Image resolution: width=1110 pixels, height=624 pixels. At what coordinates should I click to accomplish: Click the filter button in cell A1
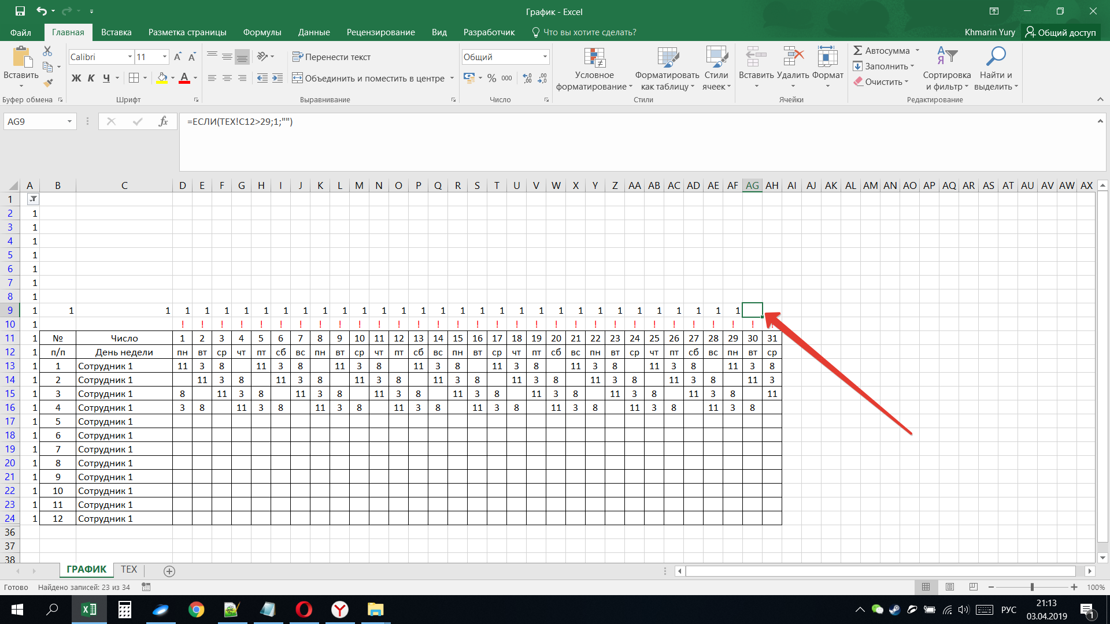pyautogui.click(x=33, y=199)
